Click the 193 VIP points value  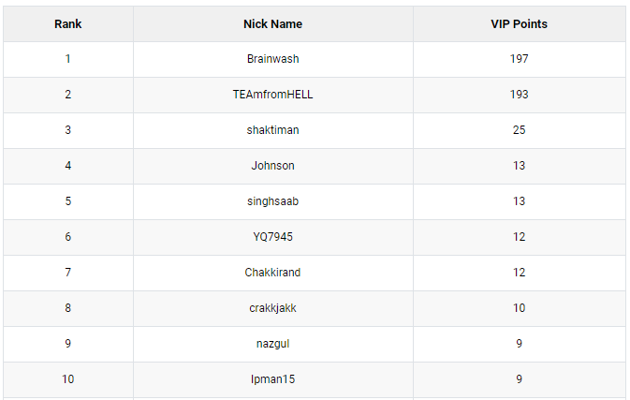520,95
